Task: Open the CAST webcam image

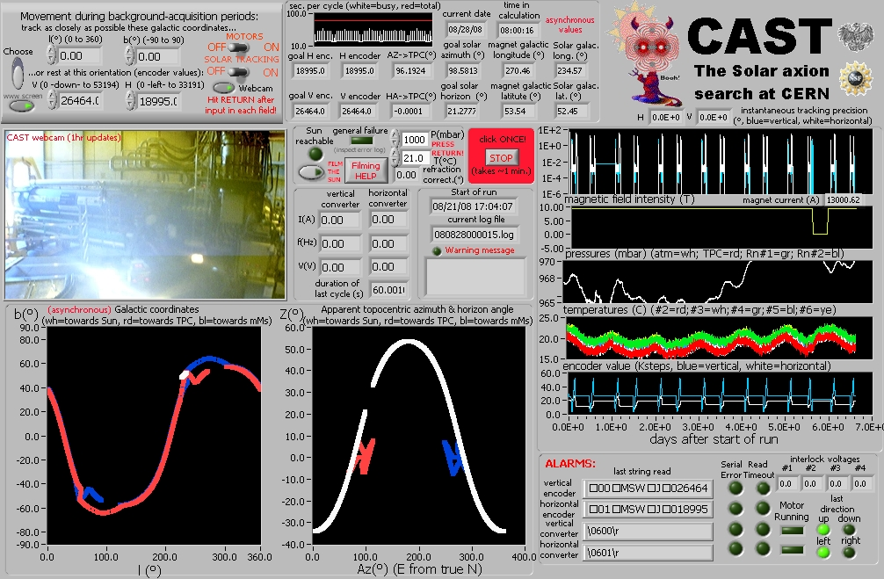Action: tap(145, 214)
